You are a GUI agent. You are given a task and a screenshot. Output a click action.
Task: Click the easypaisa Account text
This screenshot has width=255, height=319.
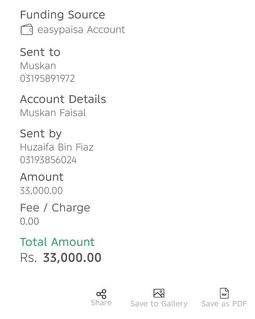tap(81, 30)
